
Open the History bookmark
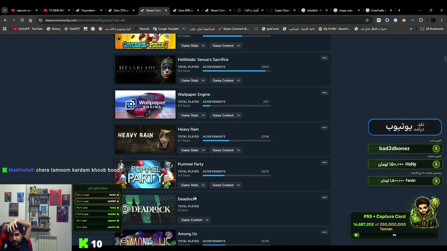point(53,29)
